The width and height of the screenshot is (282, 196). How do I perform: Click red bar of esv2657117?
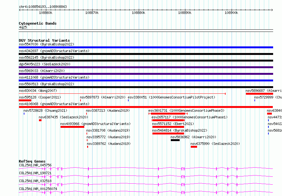(x=168, y=120)
